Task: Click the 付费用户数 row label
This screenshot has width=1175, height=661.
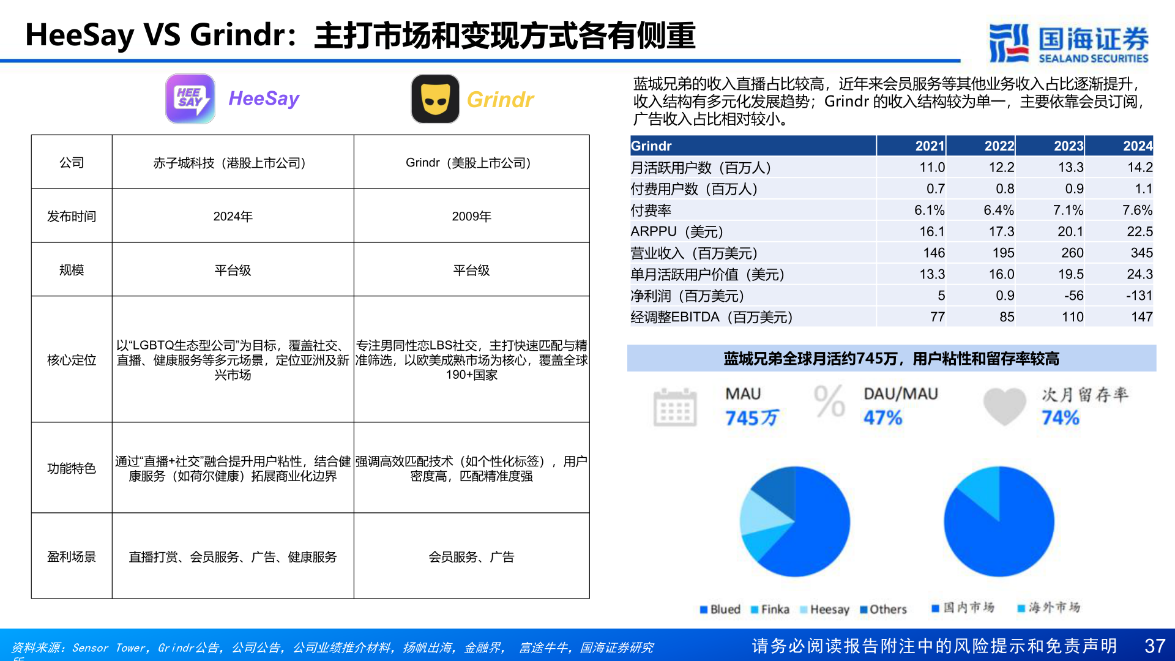Action: tap(694, 189)
